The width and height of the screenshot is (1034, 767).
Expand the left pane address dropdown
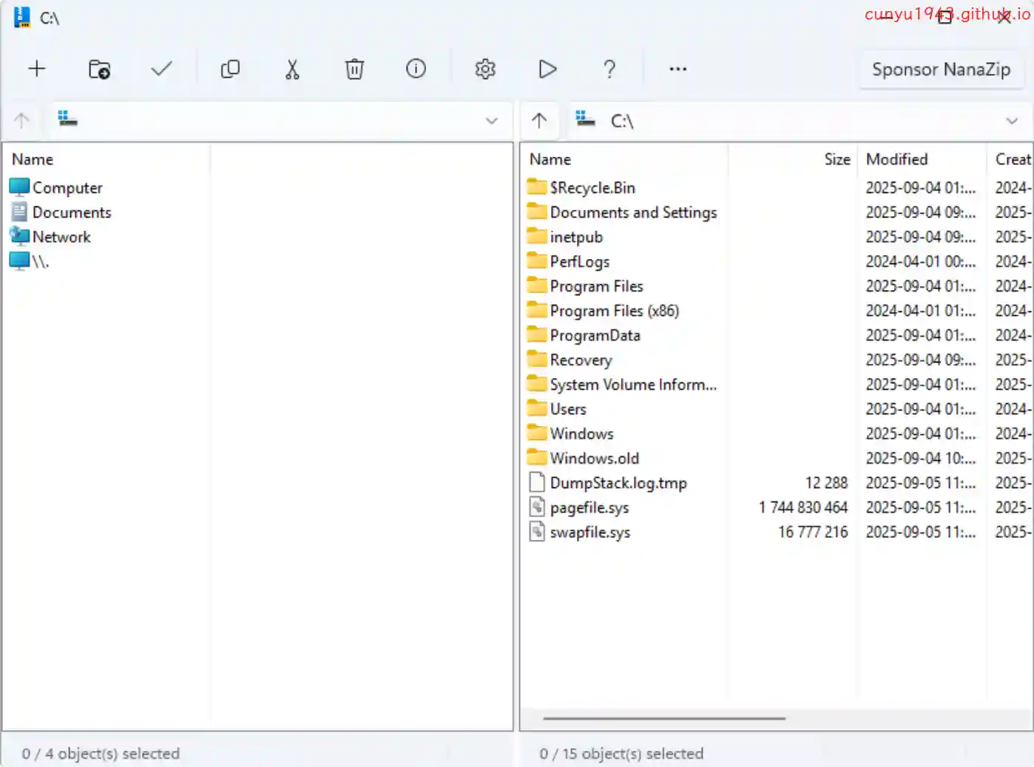491,121
